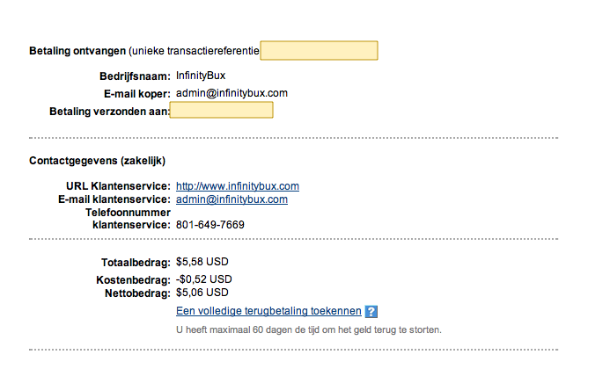
Task: Click the 'Betaling ontvangen' heading
Action: point(77,51)
